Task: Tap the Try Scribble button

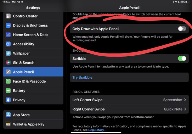Action: point(129,77)
